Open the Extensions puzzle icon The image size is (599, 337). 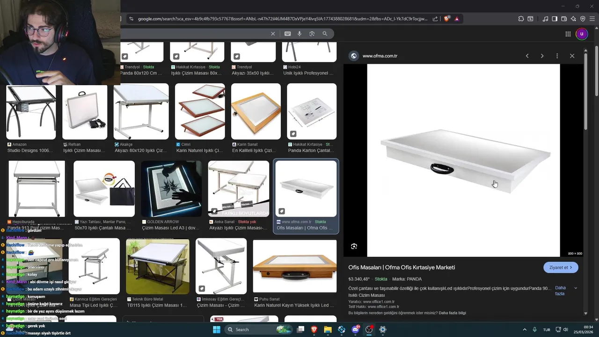pos(521,19)
